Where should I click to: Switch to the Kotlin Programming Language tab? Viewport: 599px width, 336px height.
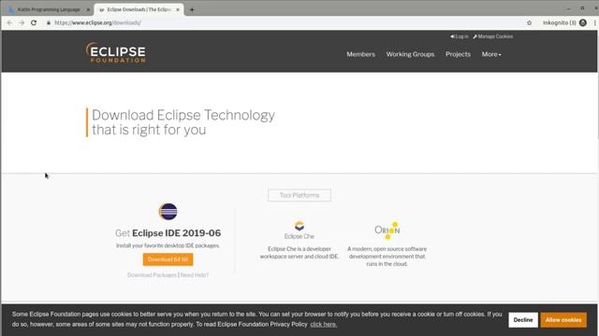coord(48,9)
